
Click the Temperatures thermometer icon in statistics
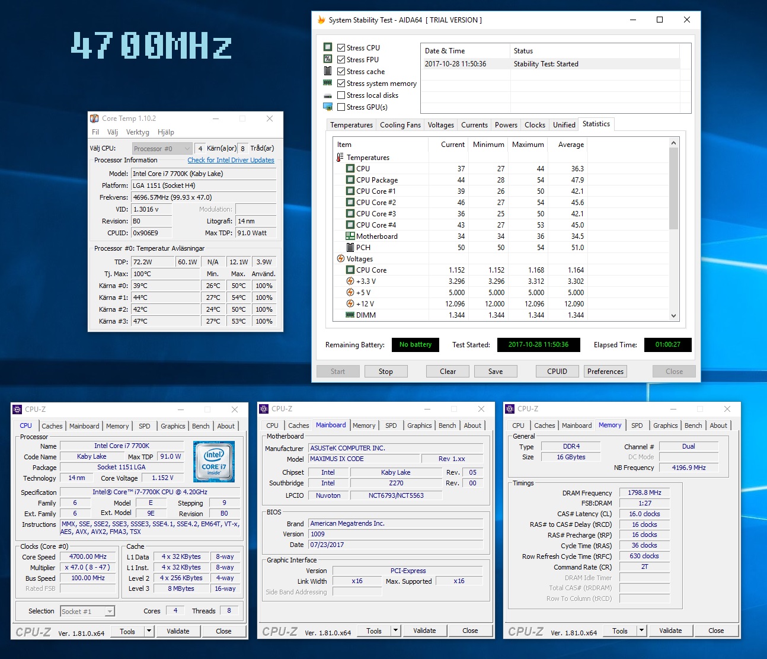tap(340, 158)
